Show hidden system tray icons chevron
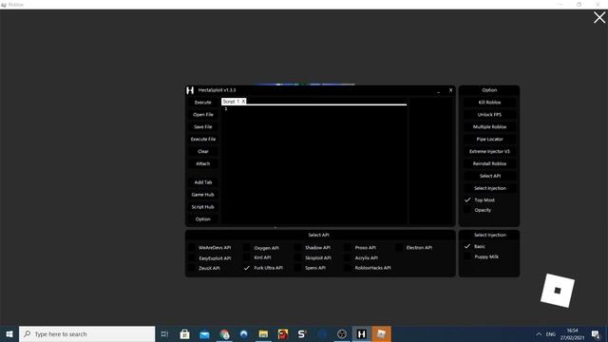This screenshot has width=608, height=342. point(539,334)
